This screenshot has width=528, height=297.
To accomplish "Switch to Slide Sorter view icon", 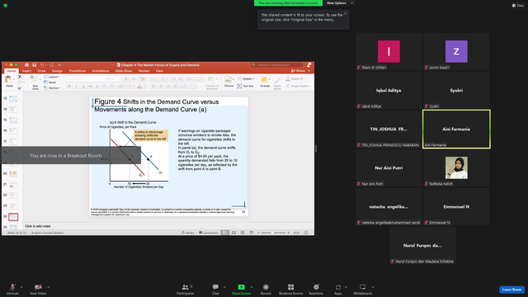I will pos(233,233).
